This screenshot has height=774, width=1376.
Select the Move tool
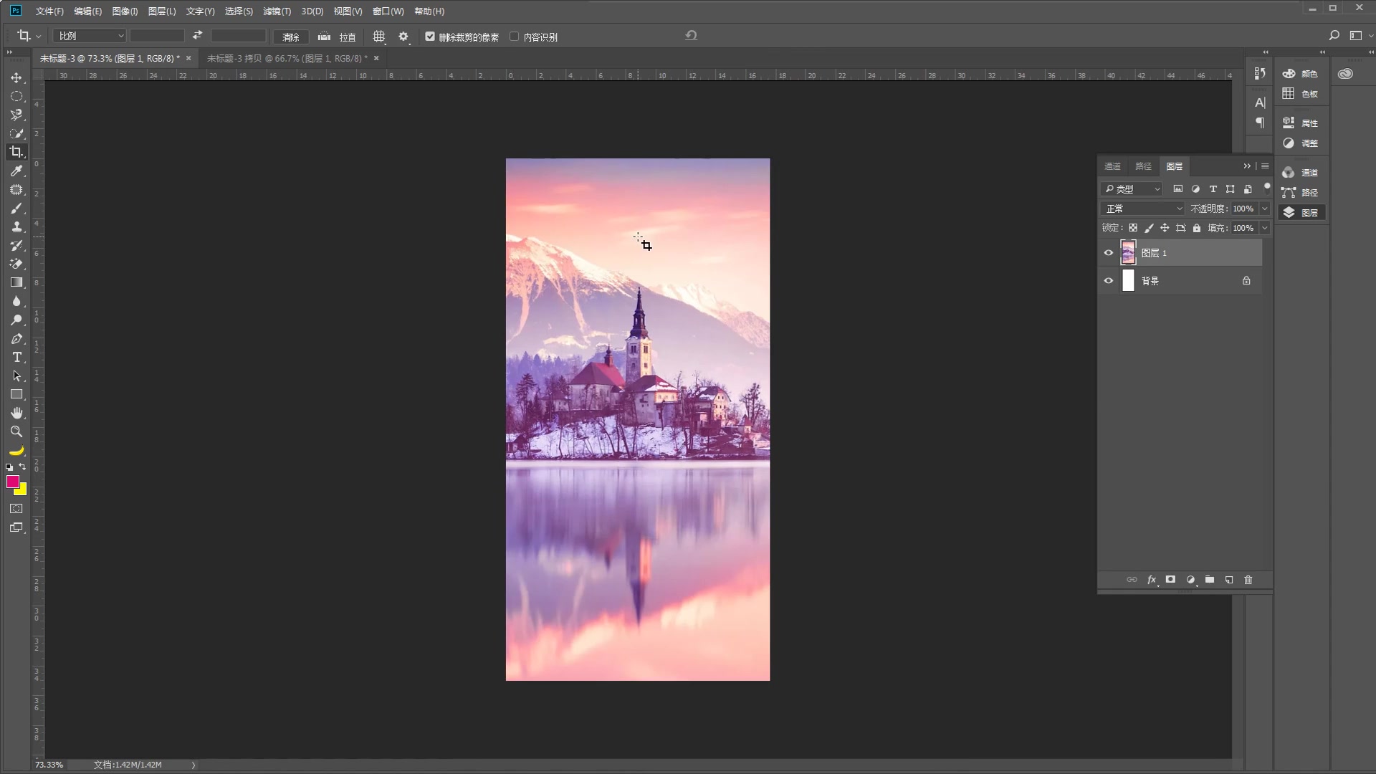[16, 77]
